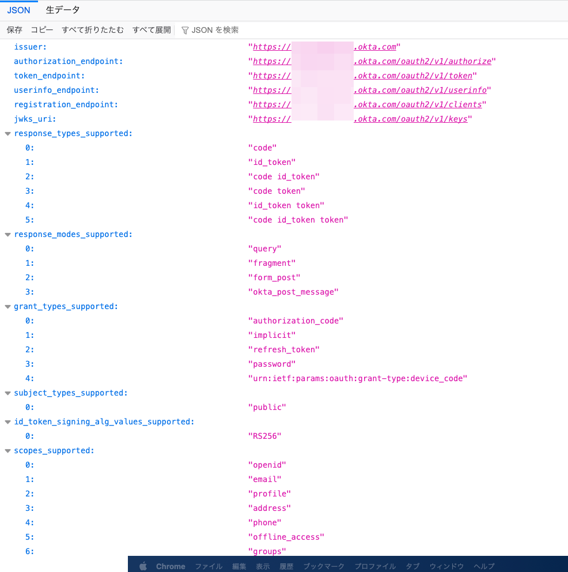Click the filter funnel icon
The height and width of the screenshot is (572, 568).
click(x=185, y=31)
